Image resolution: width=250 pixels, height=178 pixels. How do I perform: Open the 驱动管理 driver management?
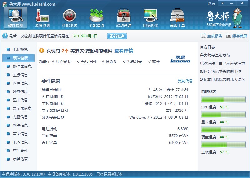tap(123, 18)
